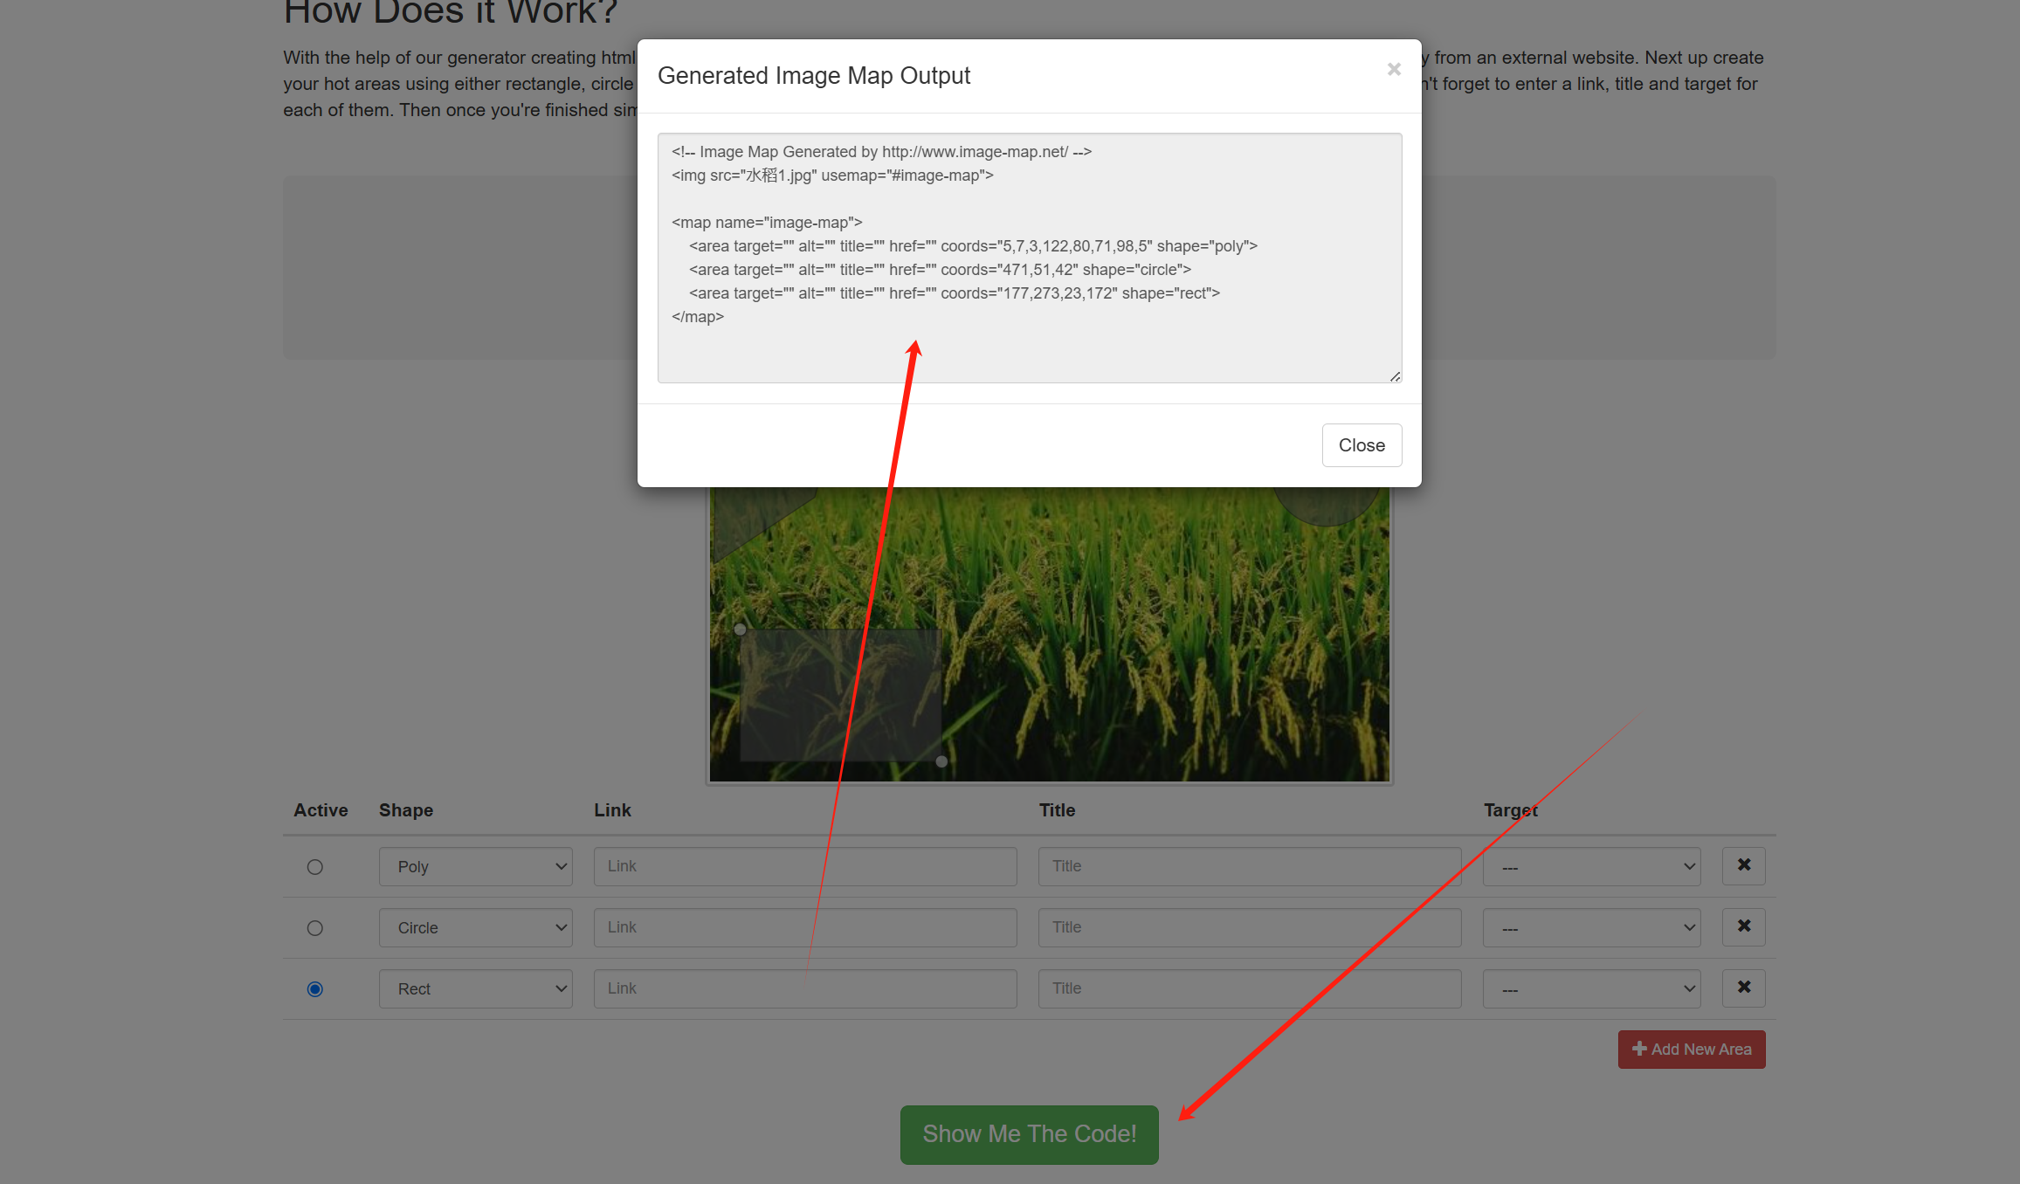Delete the Circle area row
The height and width of the screenshot is (1184, 2020).
click(1743, 926)
